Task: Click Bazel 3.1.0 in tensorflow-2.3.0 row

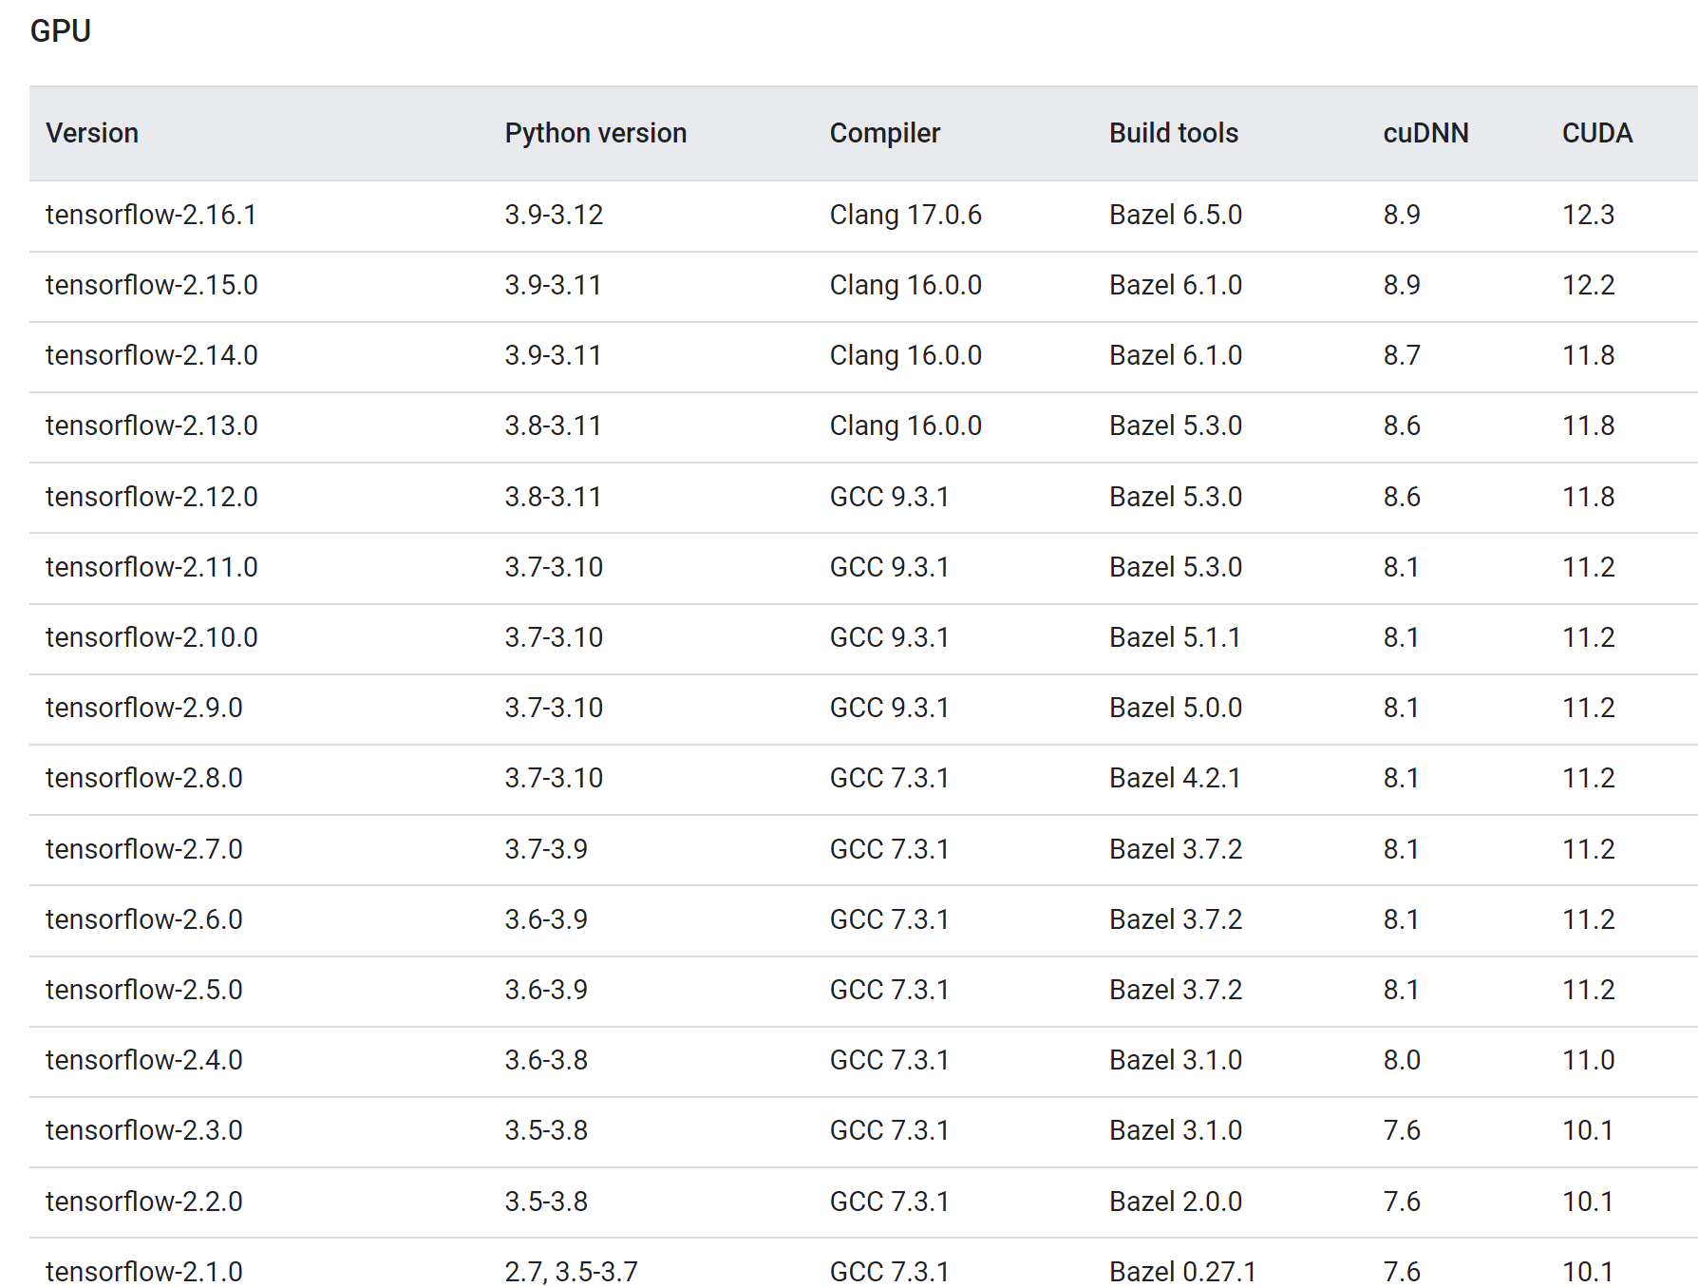Action: 1176,1130
